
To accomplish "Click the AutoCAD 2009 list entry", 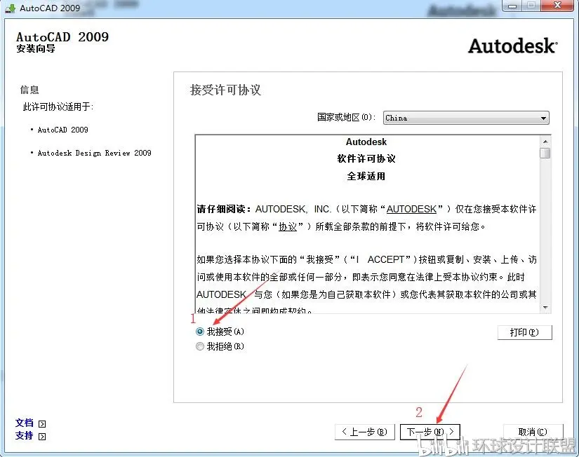I will [x=62, y=130].
